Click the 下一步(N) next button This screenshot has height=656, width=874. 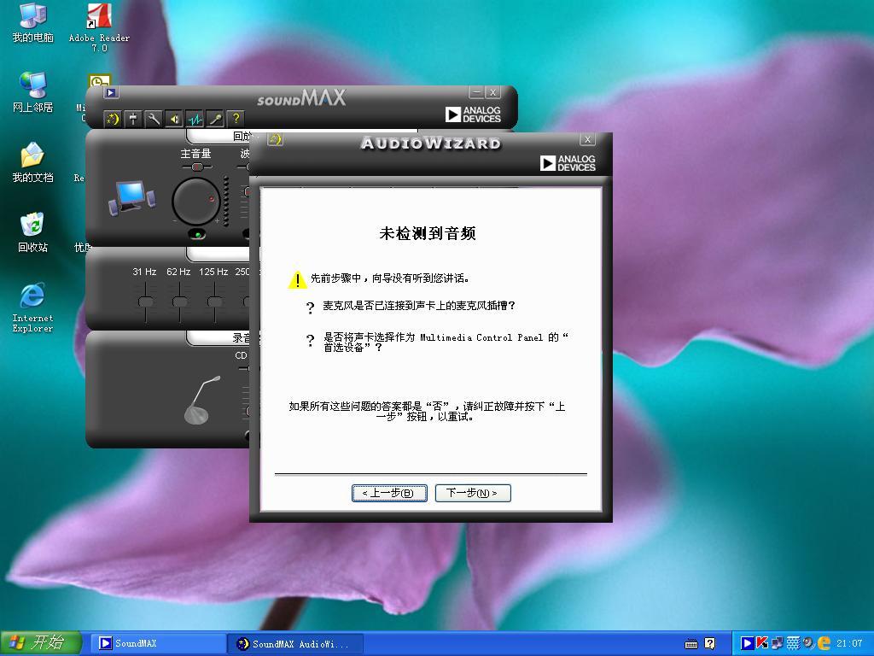473,493
